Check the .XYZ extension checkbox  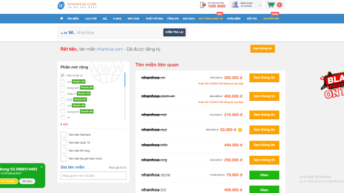pos(63,99)
